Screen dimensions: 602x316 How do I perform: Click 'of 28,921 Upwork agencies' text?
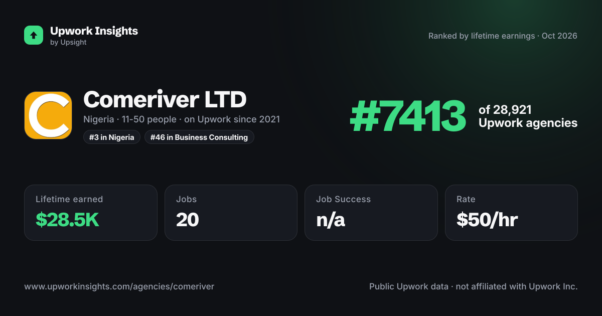[x=528, y=116]
